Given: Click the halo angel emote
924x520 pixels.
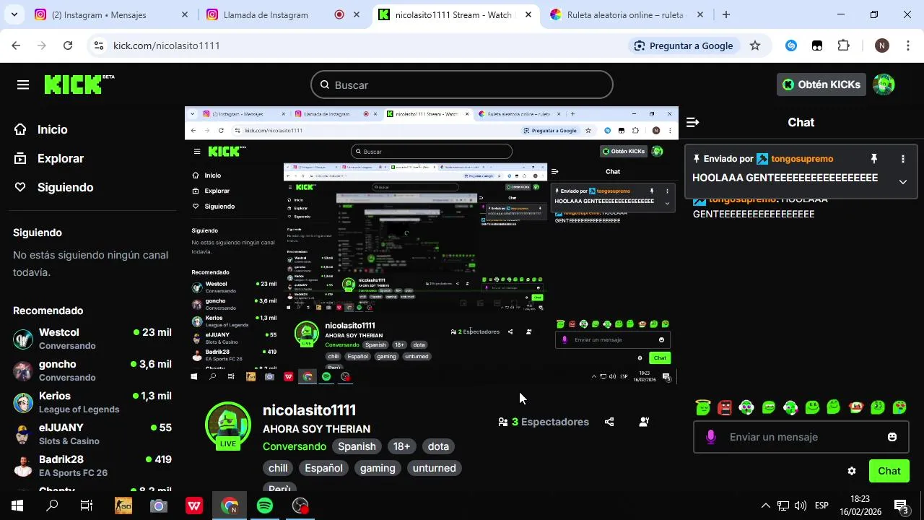Looking at the screenshot, I should pyautogui.click(x=703, y=407).
